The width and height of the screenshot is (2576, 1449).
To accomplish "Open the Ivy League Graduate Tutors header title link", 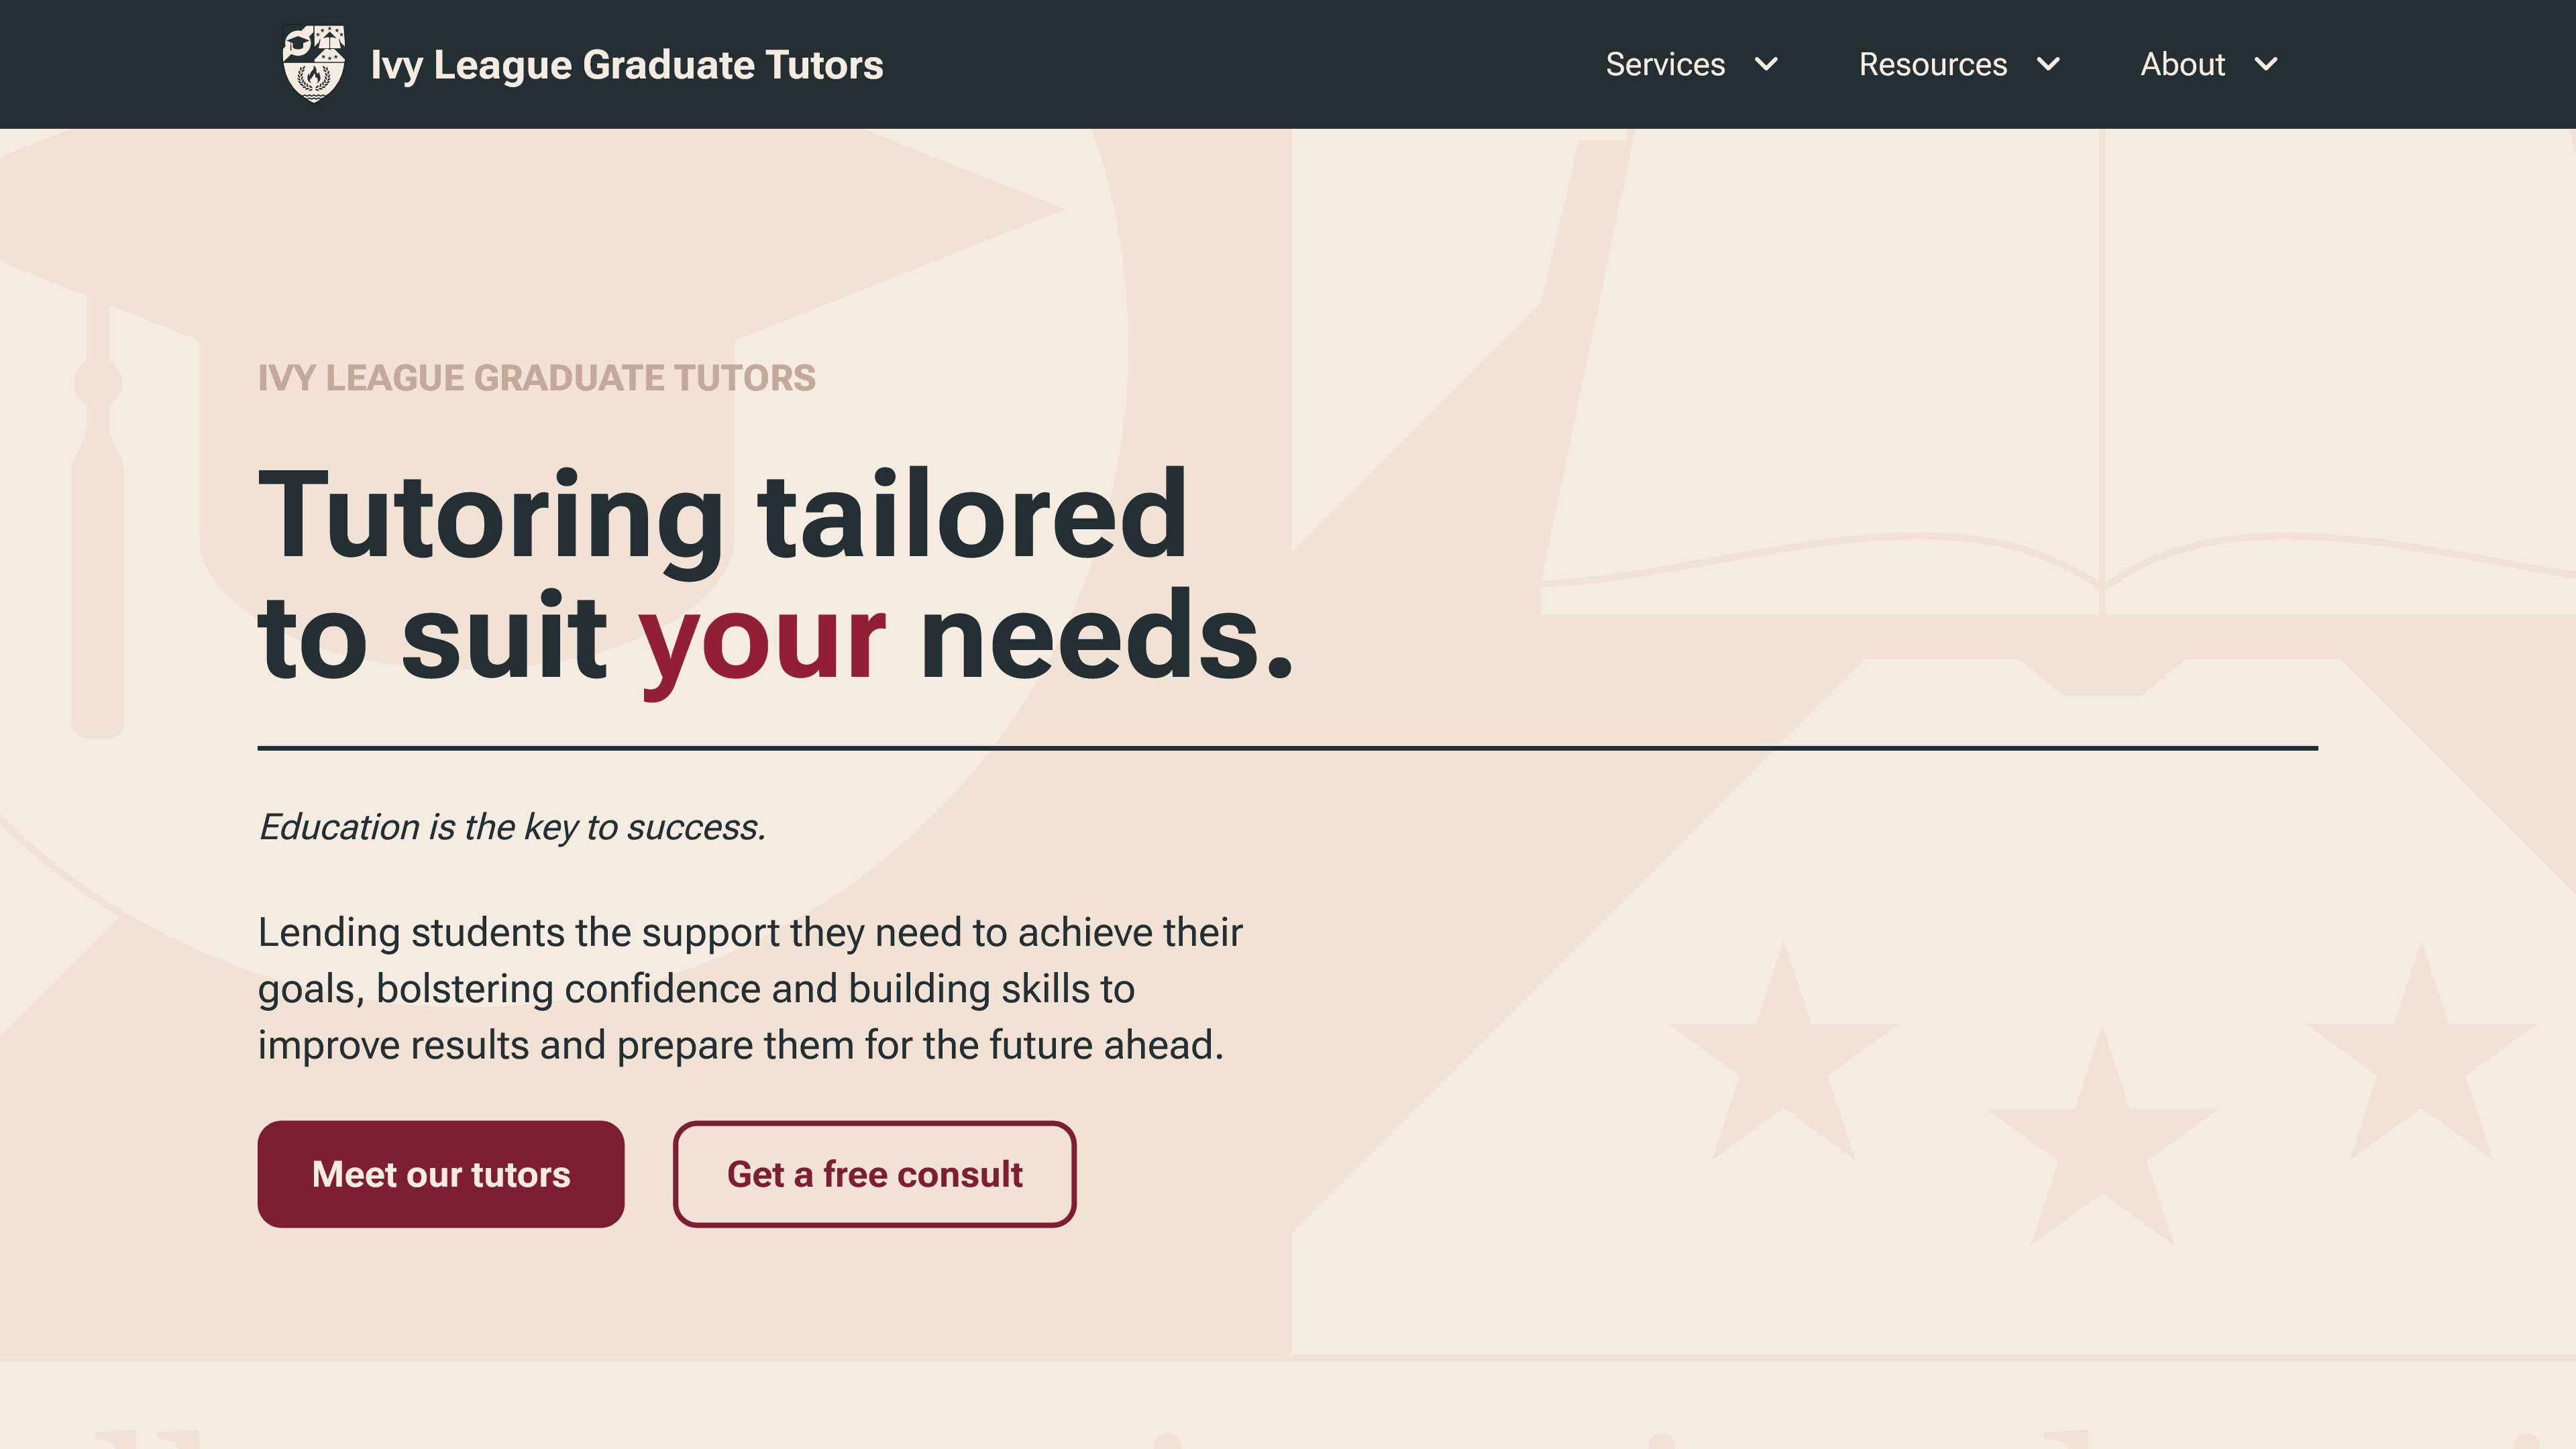I will pyautogui.click(x=626, y=65).
